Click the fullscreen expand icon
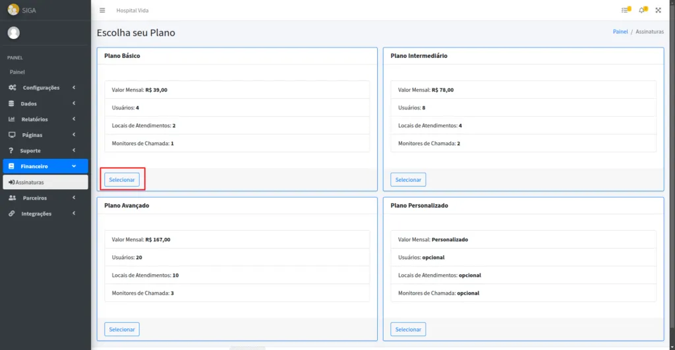675x350 pixels. pyautogui.click(x=658, y=11)
